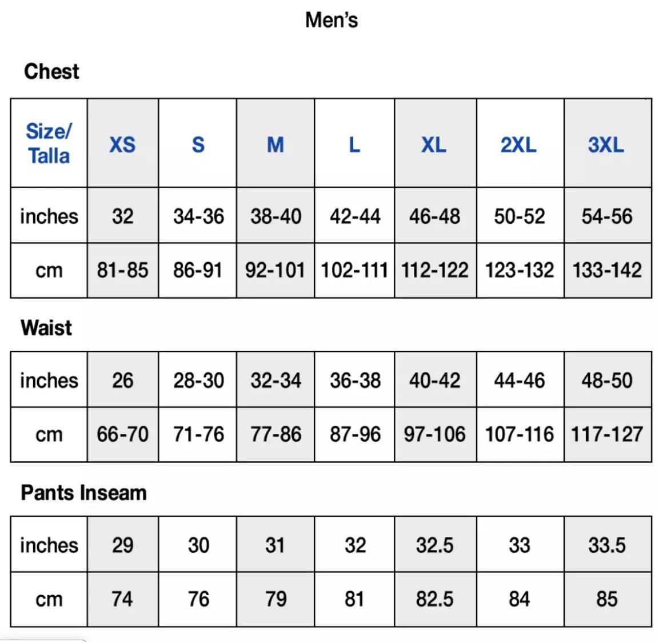Viewport: 663px width, 642px height.
Task: Click waist inches cell 48-50
Action: tap(607, 379)
